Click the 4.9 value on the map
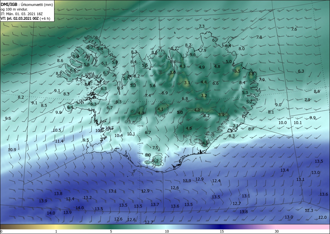 tap(202, 67)
